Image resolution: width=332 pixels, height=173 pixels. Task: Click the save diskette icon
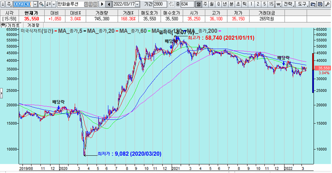pos(320,4)
